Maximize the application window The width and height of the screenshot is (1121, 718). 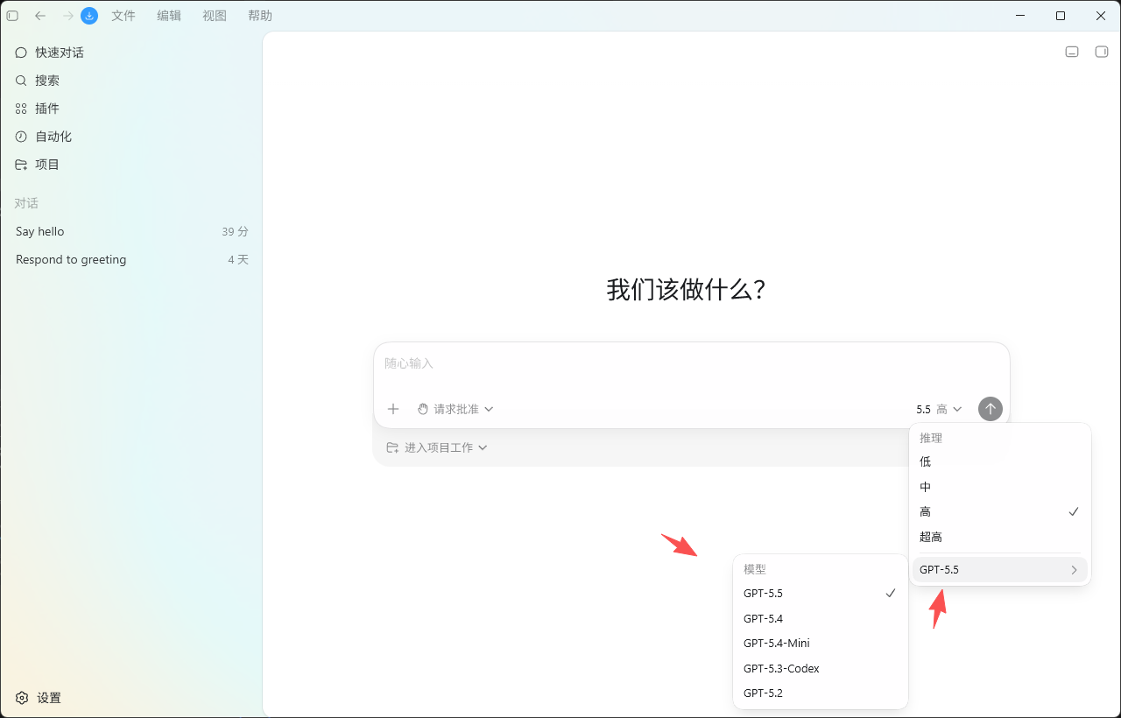[x=1061, y=16]
